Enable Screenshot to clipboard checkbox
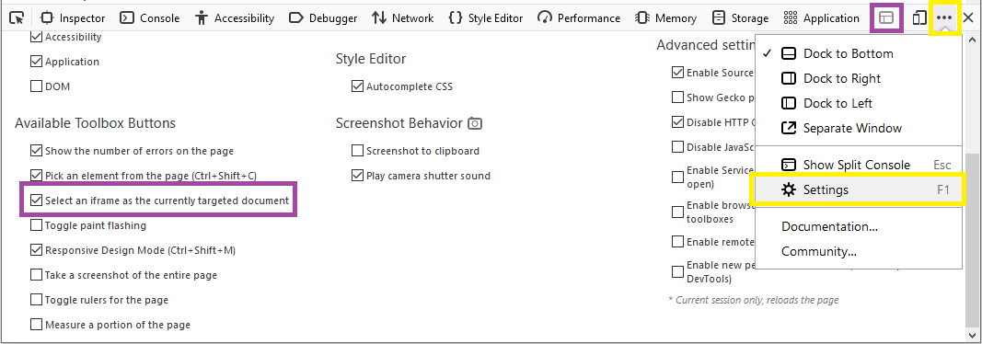 click(x=358, y=151)
